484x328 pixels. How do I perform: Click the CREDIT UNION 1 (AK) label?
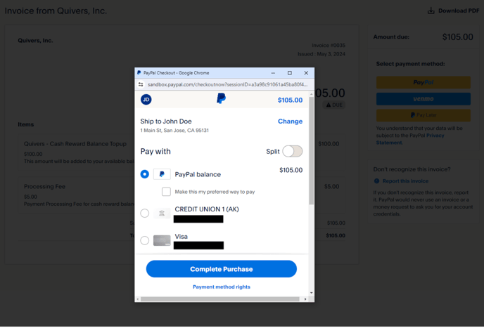coord(207,209)
